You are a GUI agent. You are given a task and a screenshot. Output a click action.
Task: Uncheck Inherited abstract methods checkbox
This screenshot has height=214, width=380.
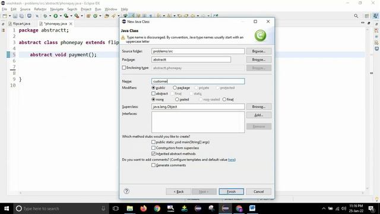click(x=153, y=153)
